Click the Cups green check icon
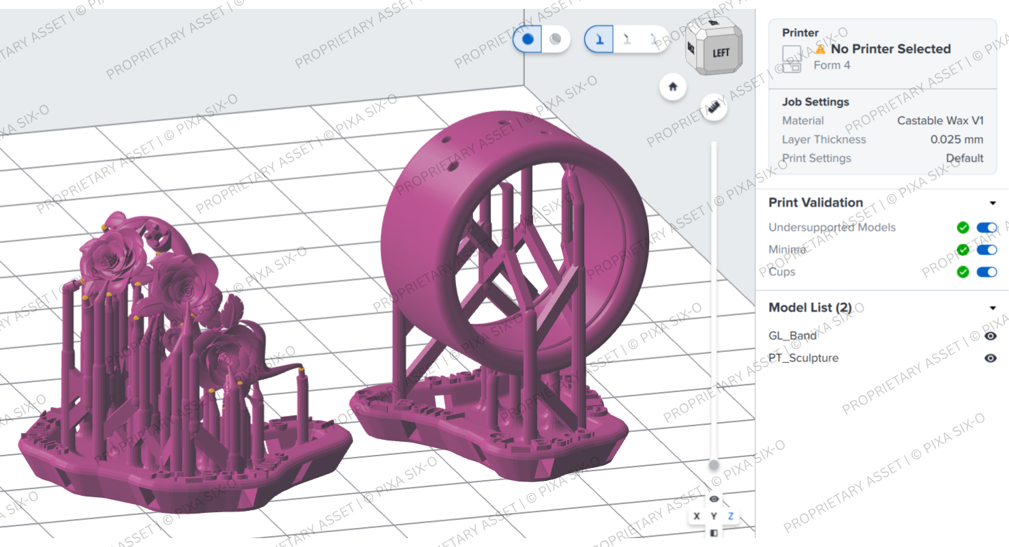 [x=963, y=272]
